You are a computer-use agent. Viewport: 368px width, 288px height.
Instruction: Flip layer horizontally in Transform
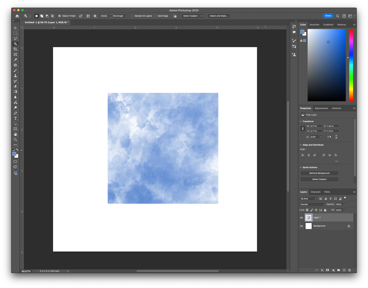coord(329,137)
